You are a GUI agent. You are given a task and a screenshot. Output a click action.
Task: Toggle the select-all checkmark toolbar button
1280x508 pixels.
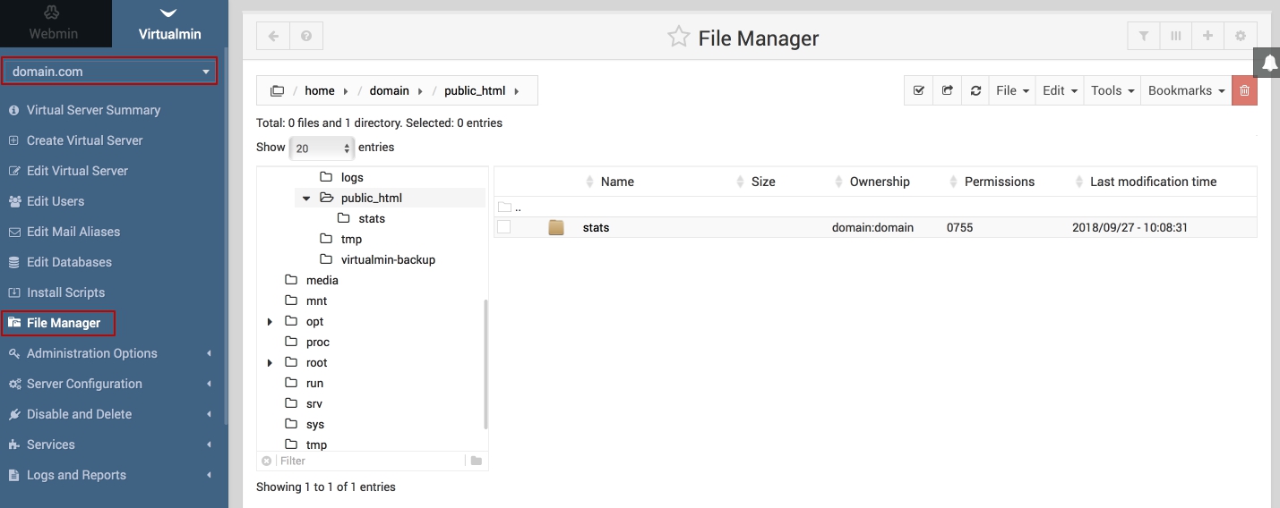(x=918, y=90)
